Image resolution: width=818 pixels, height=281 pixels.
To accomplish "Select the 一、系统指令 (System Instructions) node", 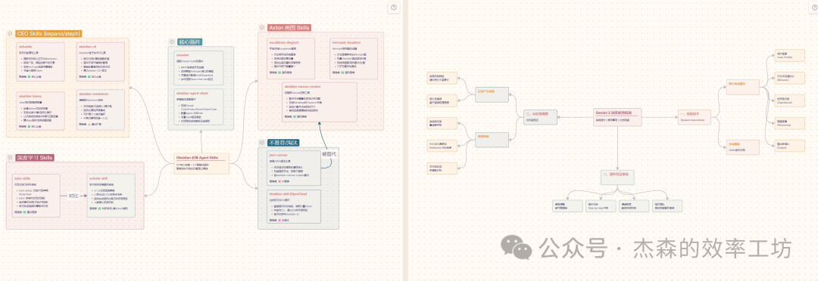I will (695, 116).
